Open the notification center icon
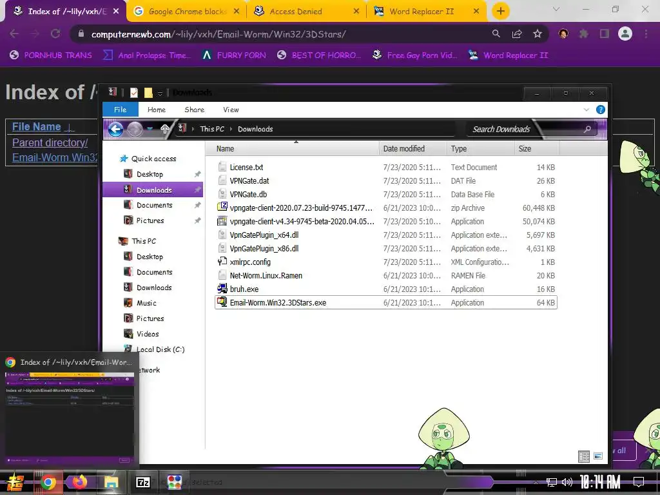The image size is (660, 495). pyautogui.click(x=639, y=482)
